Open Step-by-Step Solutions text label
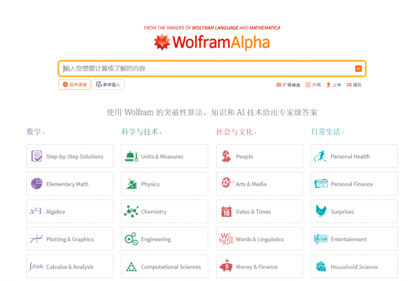 [x=75, y=157]
